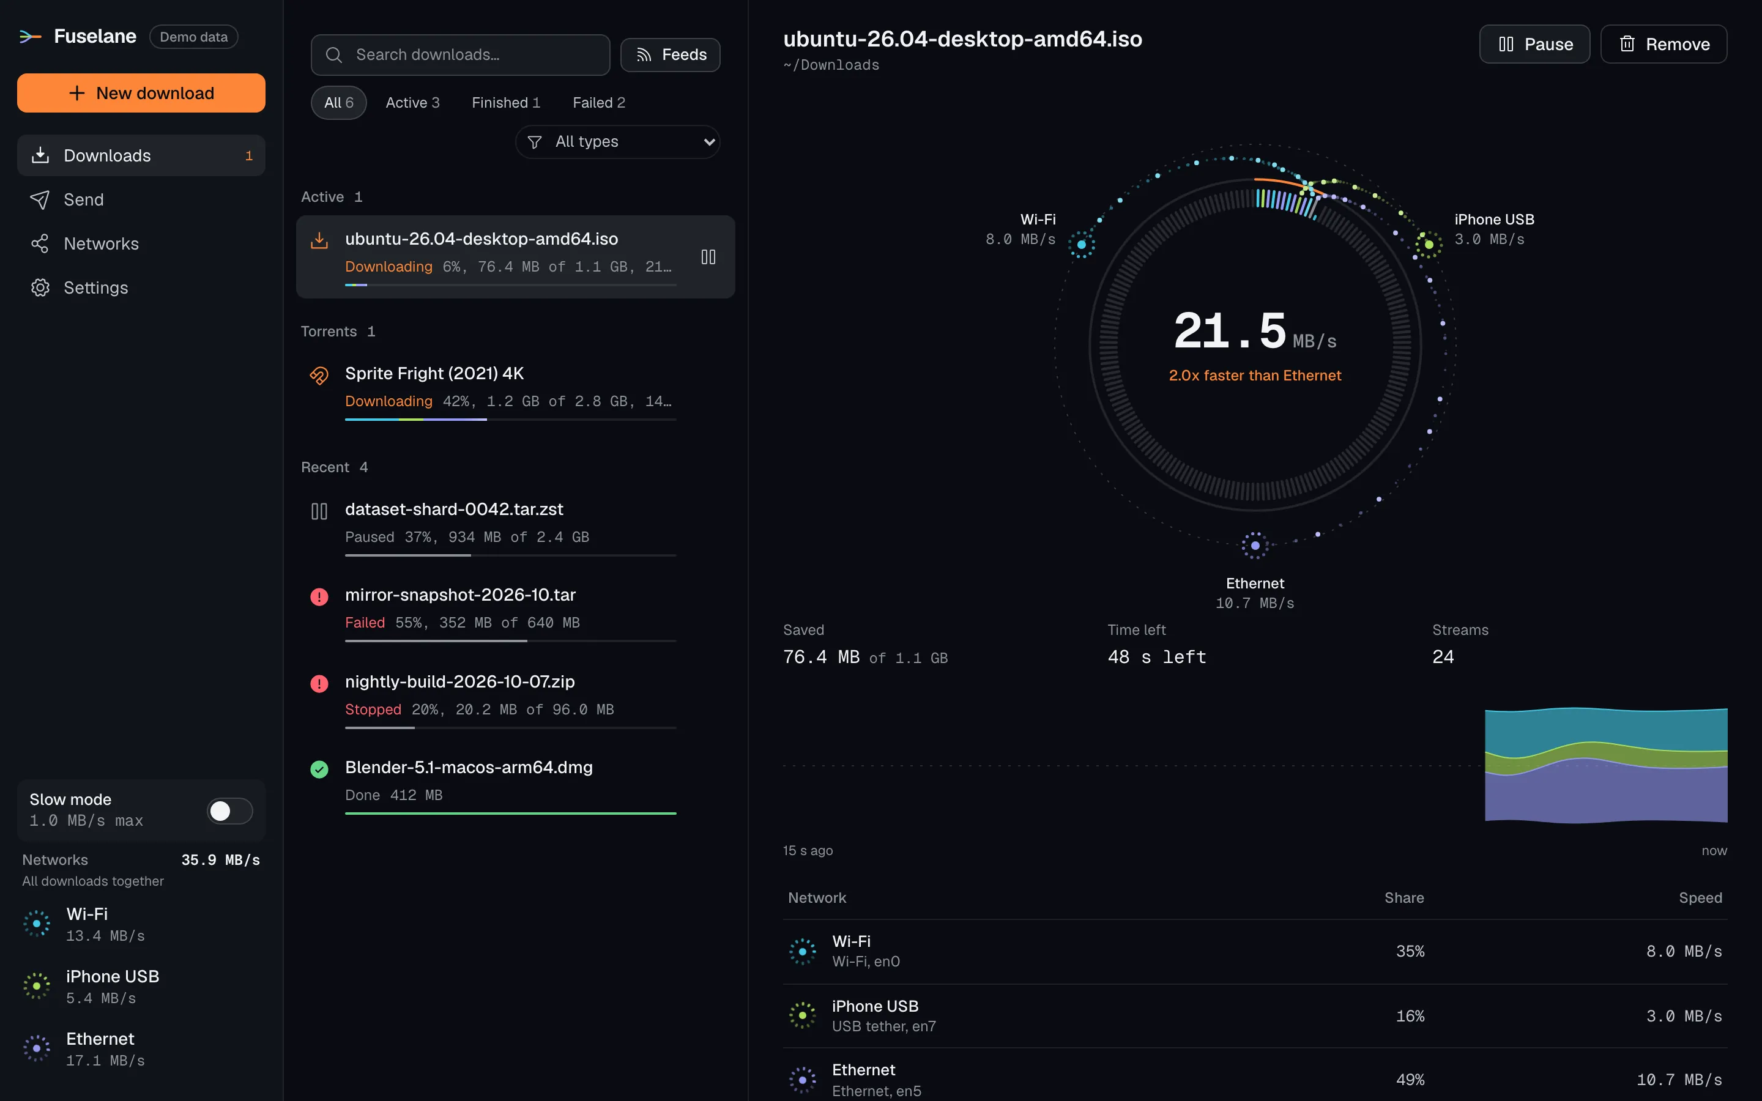The width and height of the screenshot is (1762, 1101).
Task: Click the Search downloads field
Action: click(x=460, y=54)
